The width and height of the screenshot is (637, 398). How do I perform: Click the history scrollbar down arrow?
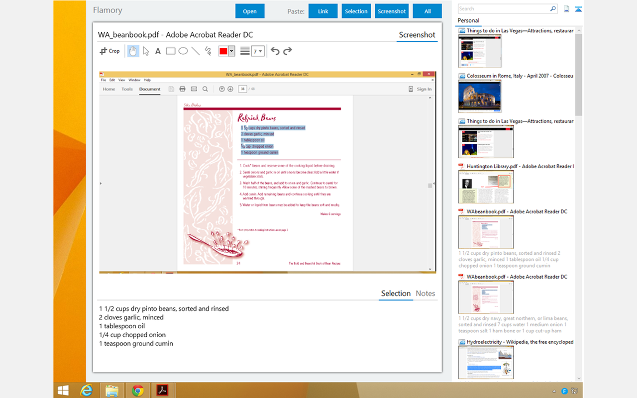(578, 379)
